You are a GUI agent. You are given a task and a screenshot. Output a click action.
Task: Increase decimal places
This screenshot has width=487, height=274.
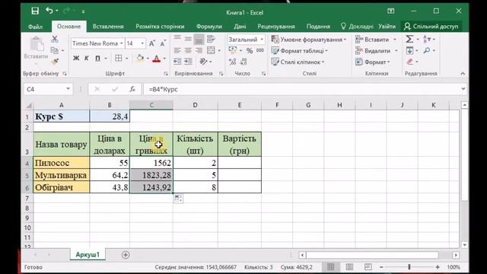point(232,62)
